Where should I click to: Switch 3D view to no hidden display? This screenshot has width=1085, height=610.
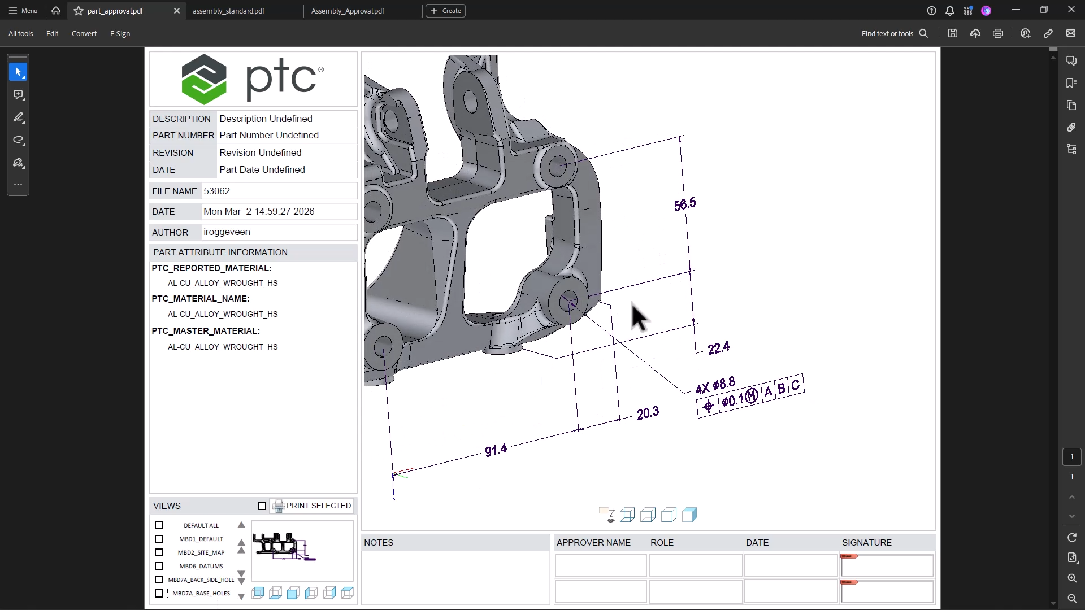[669, 515]
